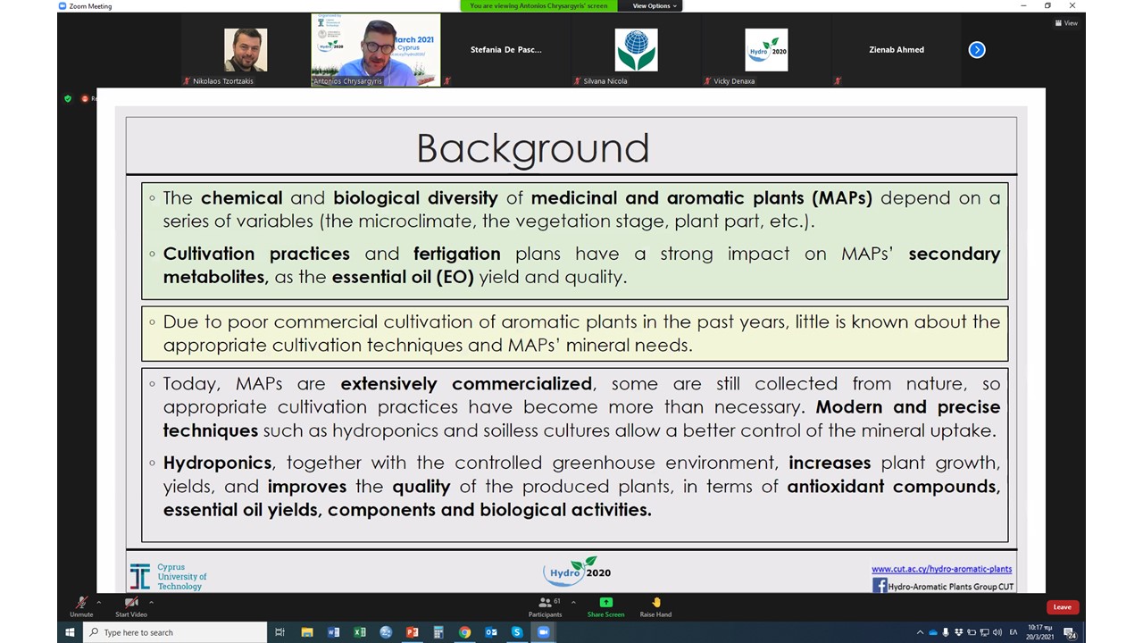Open Excel from the taskbar
Screen dimensions: 1143x643
(359, 632)
